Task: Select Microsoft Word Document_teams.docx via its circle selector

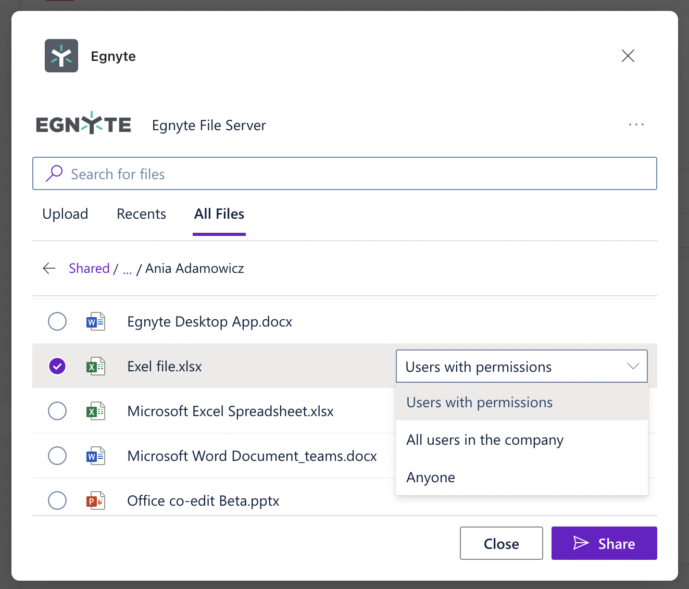Action: [57, 456]
